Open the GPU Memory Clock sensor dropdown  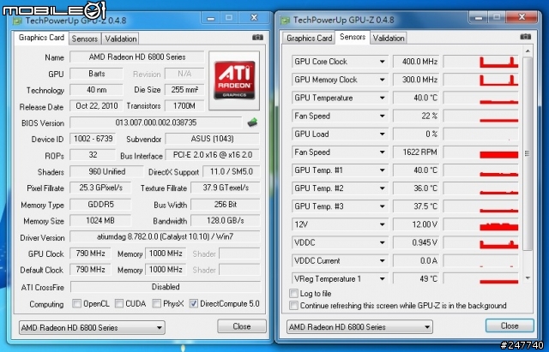point(383,80)
